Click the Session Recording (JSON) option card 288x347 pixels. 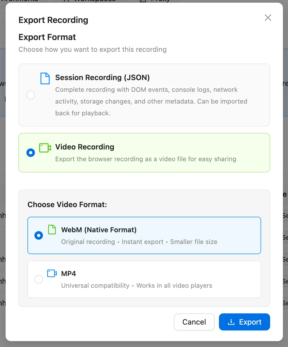click(144, 95)
